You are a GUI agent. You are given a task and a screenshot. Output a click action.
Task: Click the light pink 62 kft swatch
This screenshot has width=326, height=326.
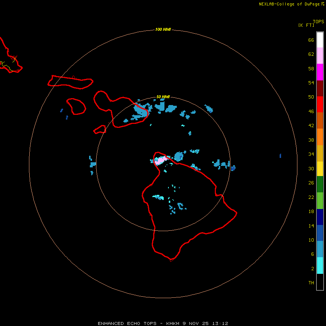click(x=320, y=55)
